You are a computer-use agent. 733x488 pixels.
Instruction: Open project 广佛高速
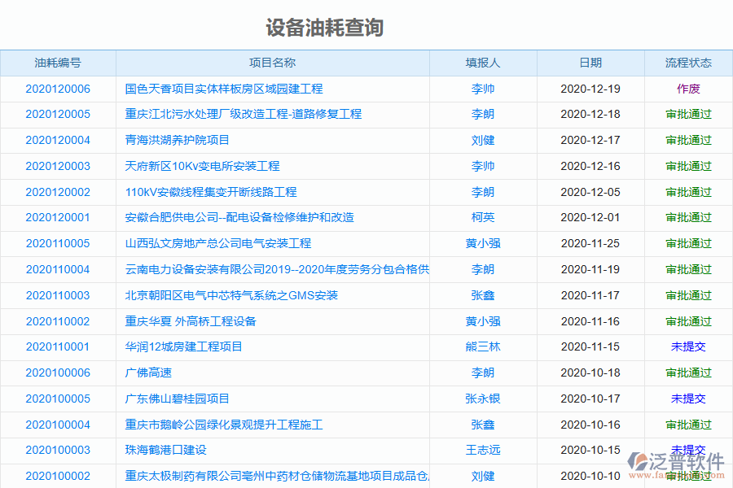[x=147, y=373]
